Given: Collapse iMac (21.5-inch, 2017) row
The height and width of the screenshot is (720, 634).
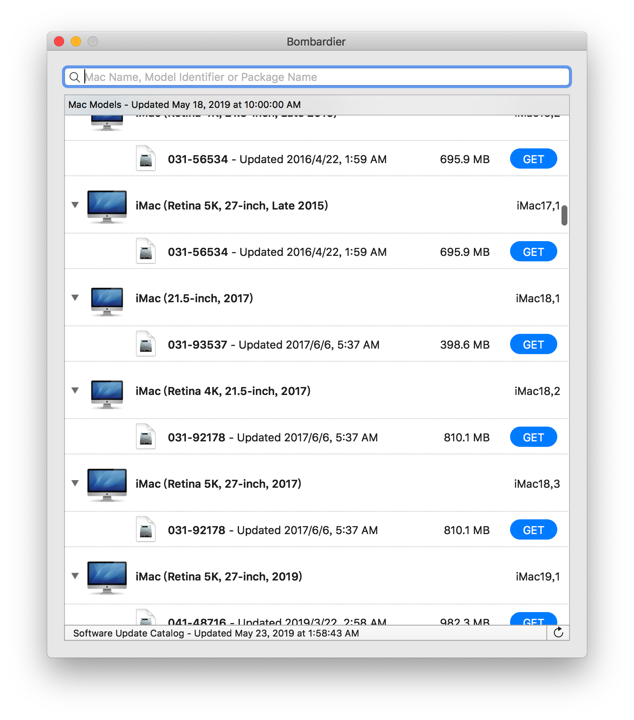Looking at the screenshot, I should coord(75,298).
